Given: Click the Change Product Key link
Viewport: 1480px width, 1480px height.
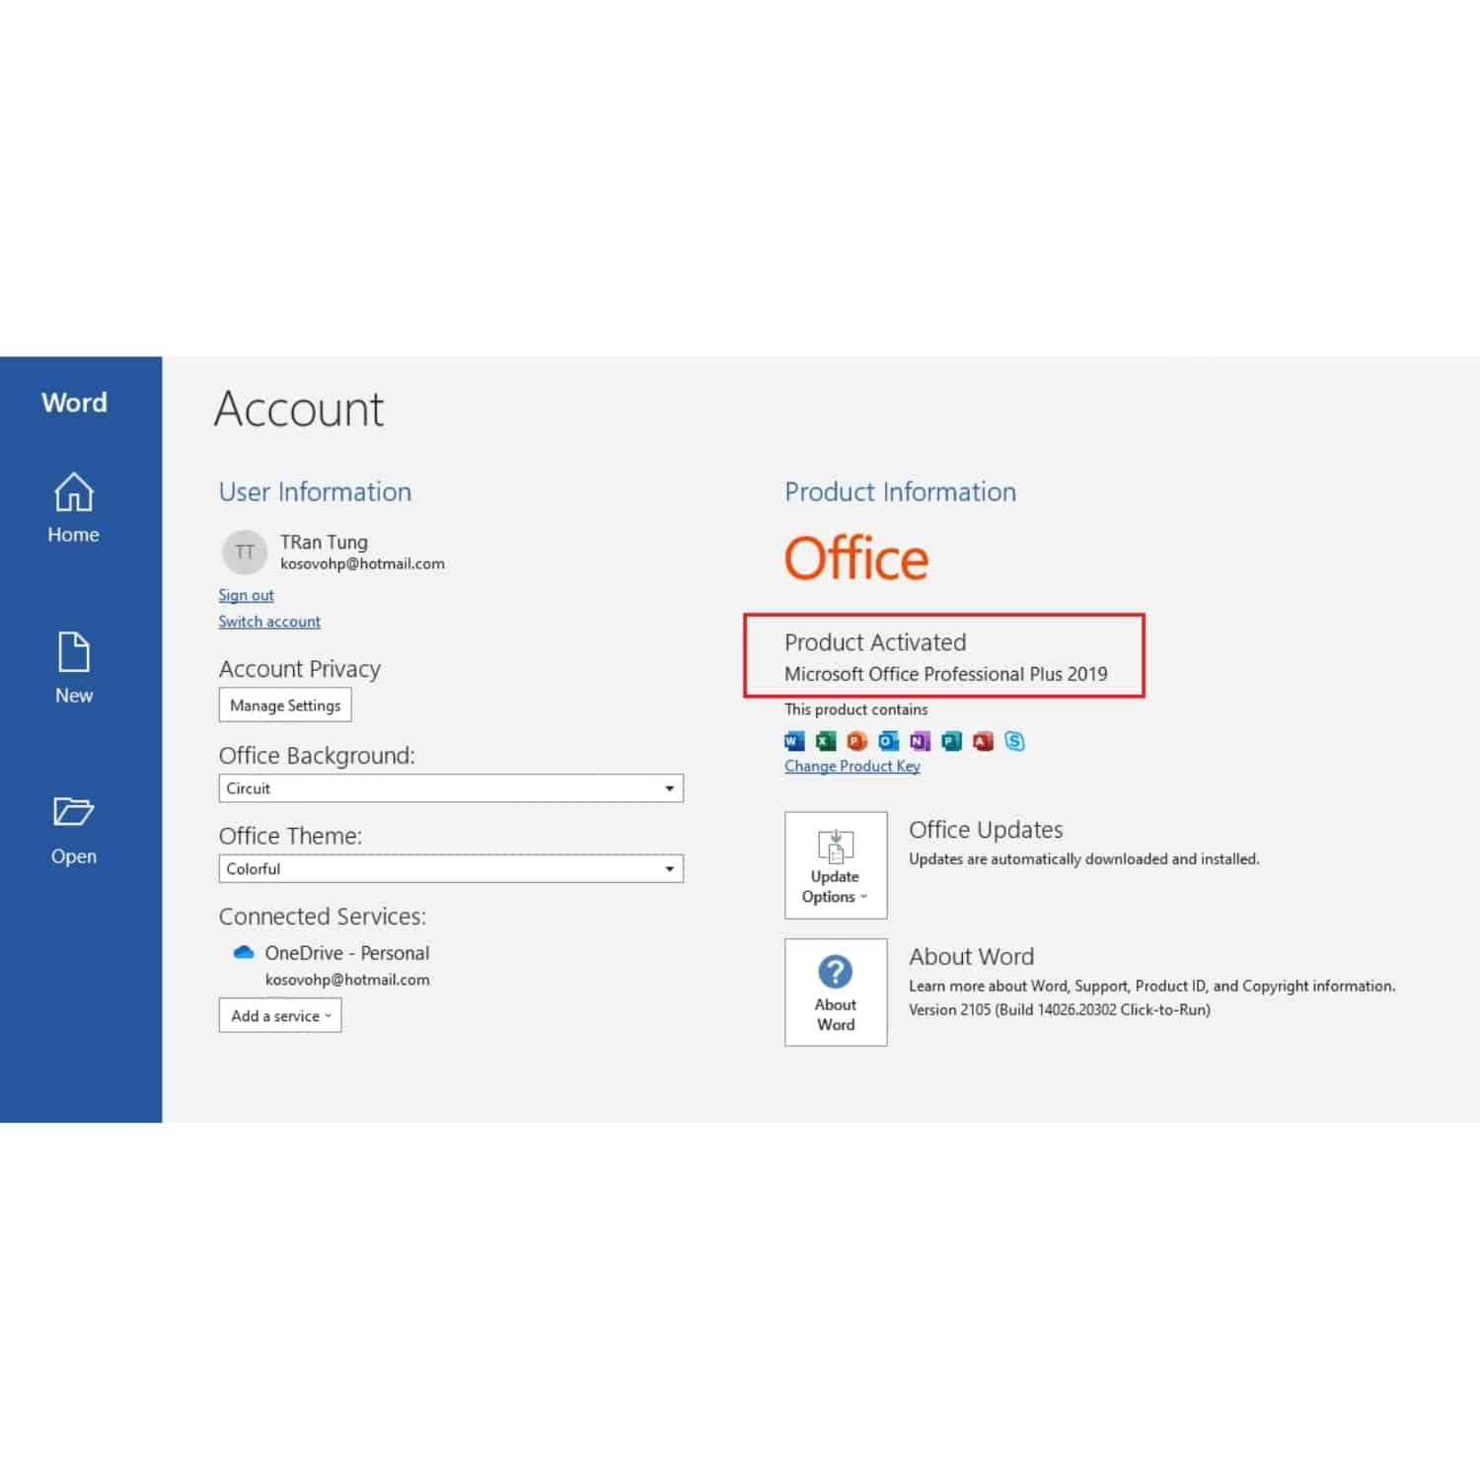Looking at the screenshot, I should 852,766.
